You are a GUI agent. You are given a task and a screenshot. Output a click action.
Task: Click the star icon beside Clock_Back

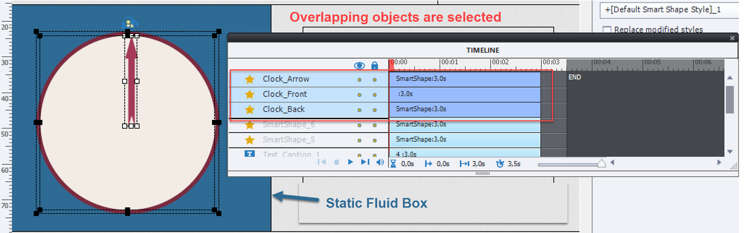click(249, 109)
